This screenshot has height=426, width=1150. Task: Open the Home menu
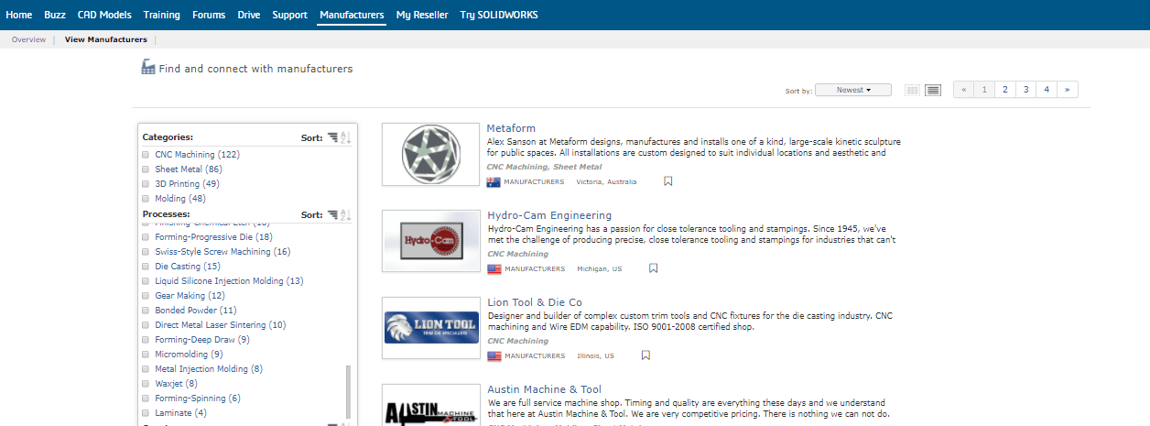tap(19, 15)
